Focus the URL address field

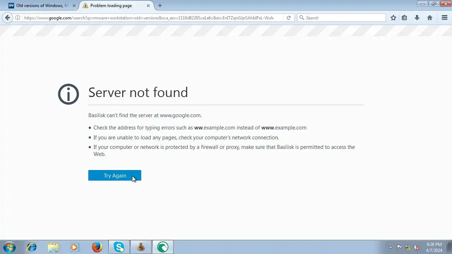(x=148, y=18)
